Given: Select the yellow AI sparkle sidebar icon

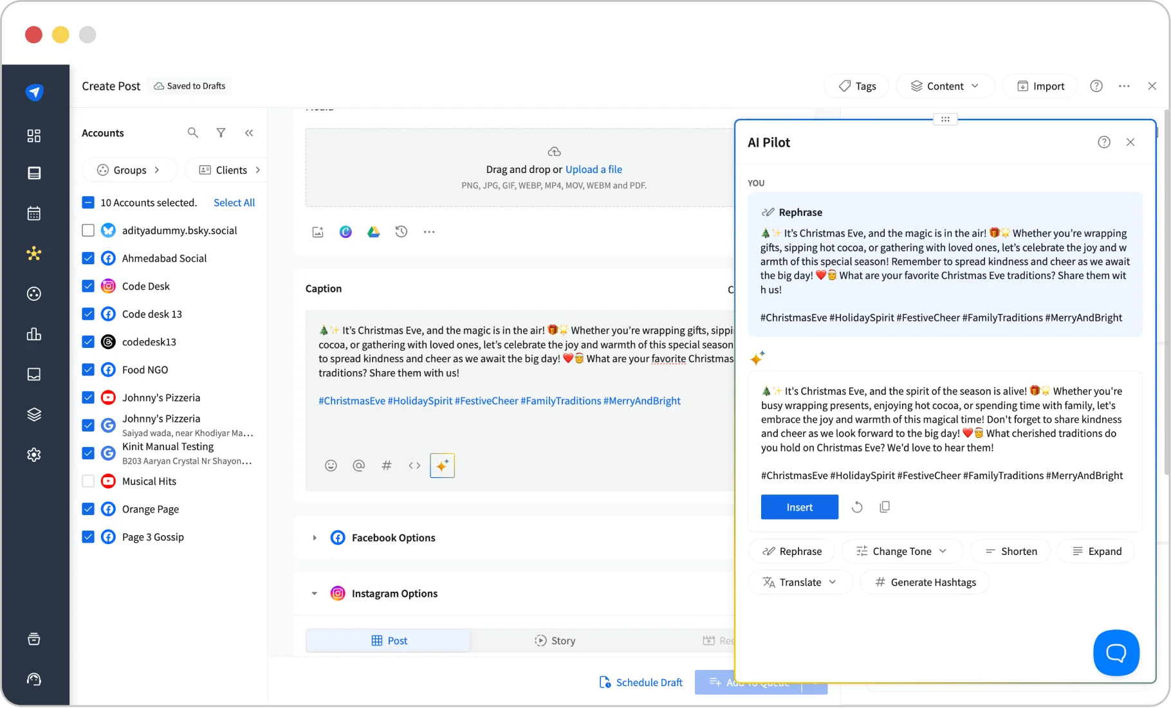Looking at the screenshot, I should (33, 254).
